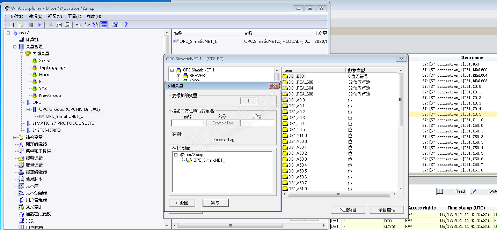Click the 数据类型 column header

(372, 70)
